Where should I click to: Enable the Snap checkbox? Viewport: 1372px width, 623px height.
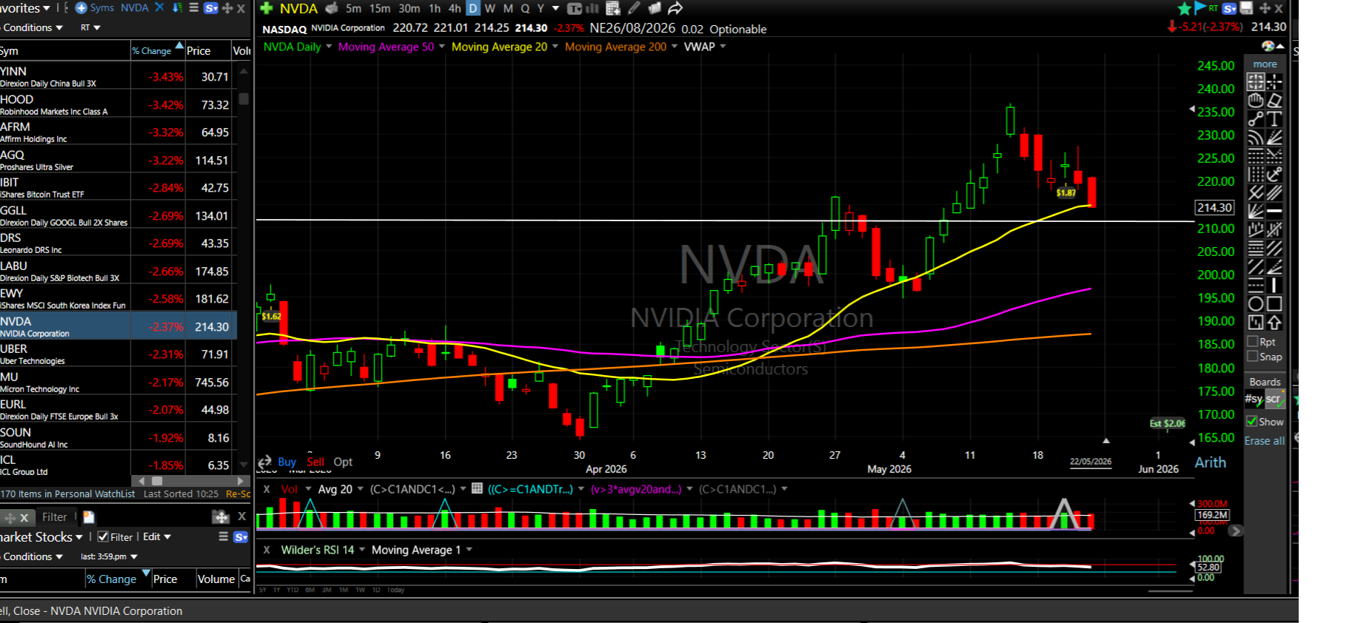[1253, 357]
